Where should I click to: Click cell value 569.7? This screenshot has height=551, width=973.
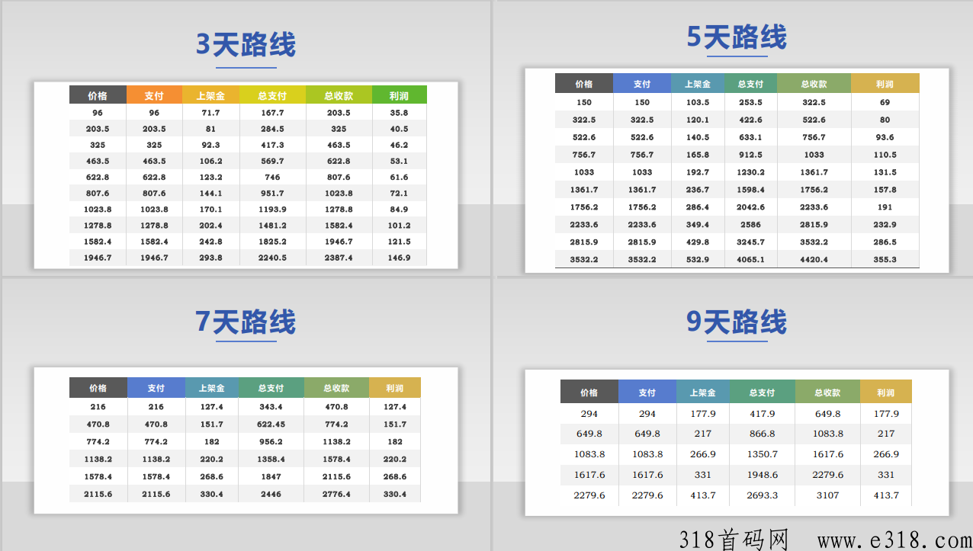point(272,161)
